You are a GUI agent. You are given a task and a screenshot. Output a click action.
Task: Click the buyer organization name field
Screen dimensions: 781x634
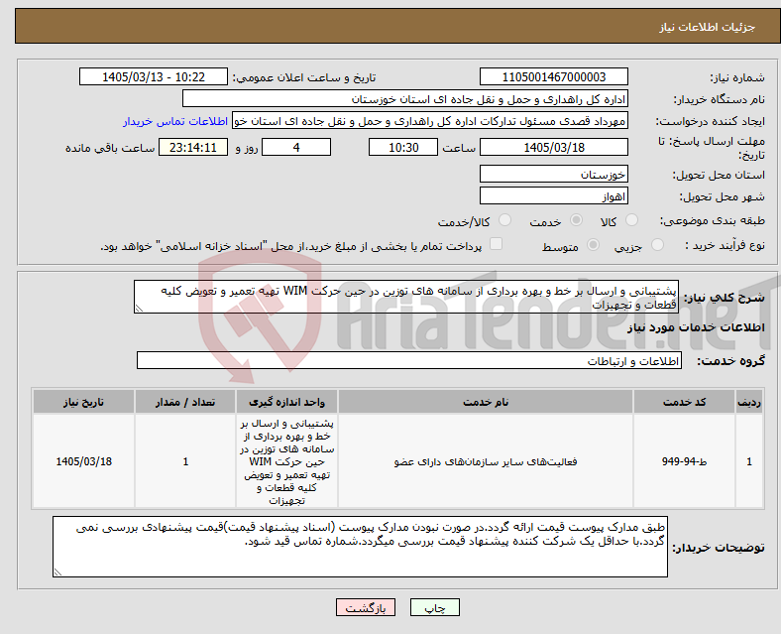(x=405, y=98)
